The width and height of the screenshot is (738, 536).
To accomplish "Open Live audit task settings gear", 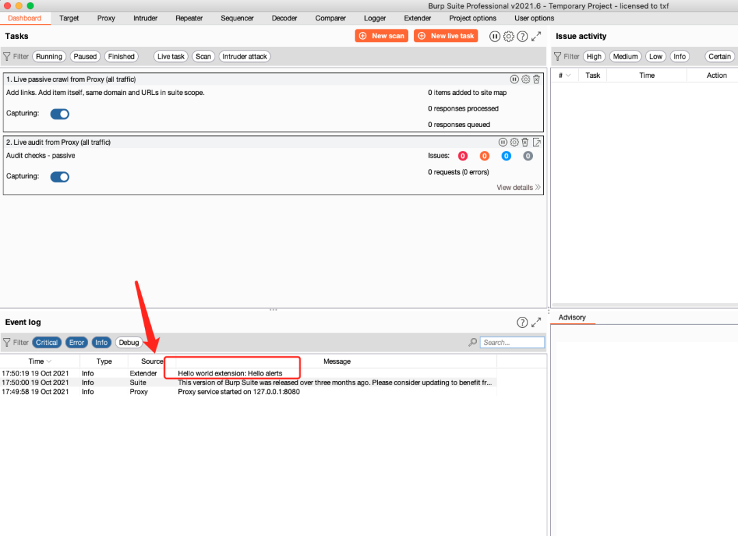I will (x=514, y=143).
